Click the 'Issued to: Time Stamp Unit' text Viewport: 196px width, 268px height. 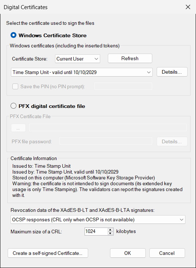coord(42,166)
